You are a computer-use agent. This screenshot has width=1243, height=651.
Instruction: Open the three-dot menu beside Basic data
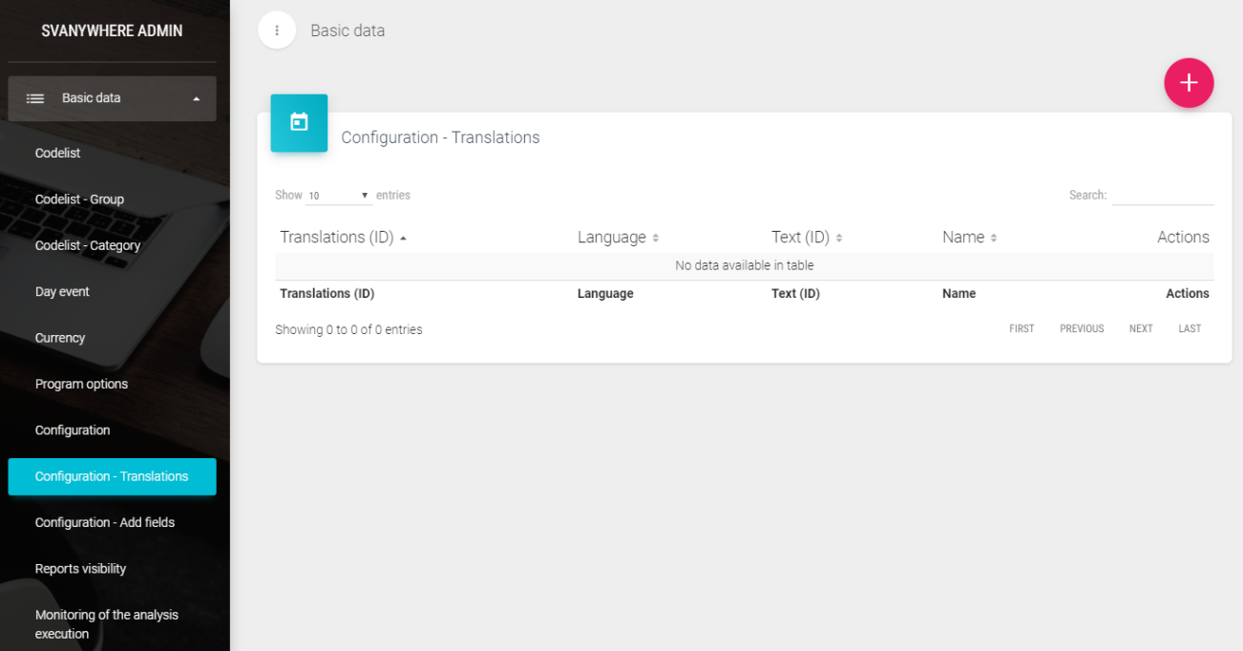point(277,31)
